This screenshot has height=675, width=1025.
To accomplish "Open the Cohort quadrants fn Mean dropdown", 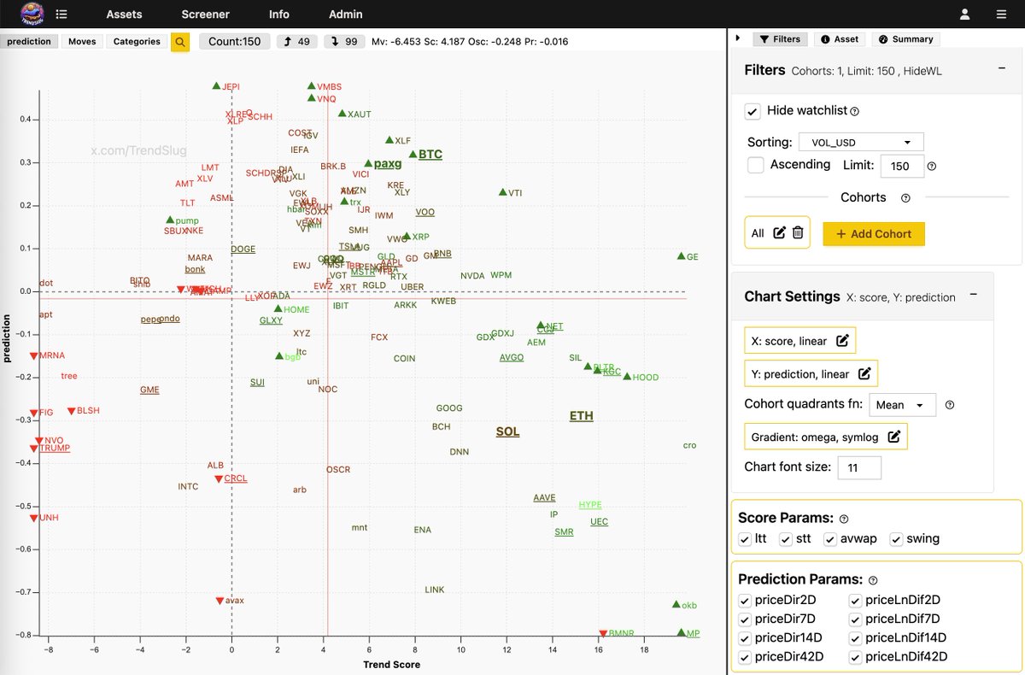I will 902,405.
